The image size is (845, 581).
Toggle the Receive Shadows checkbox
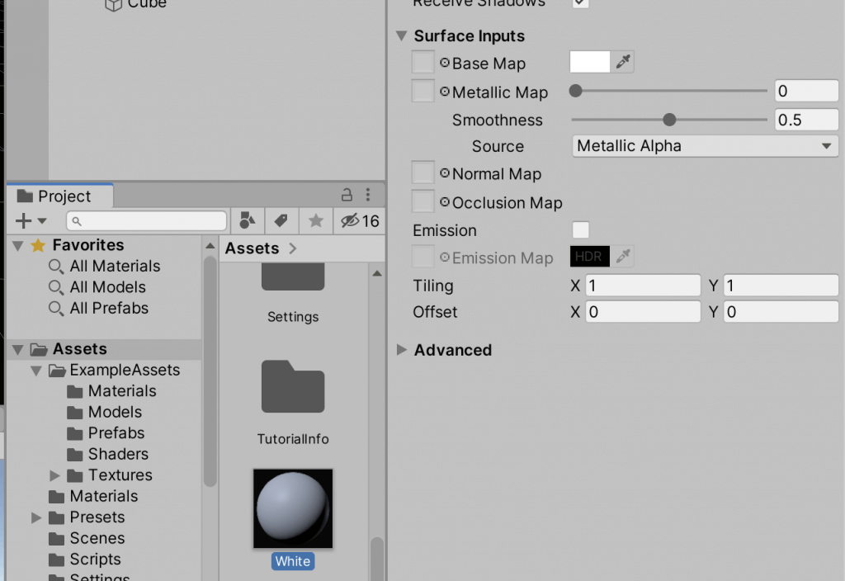pos(580,2)
